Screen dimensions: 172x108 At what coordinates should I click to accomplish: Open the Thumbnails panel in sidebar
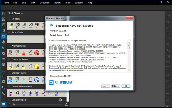[4, 19]
